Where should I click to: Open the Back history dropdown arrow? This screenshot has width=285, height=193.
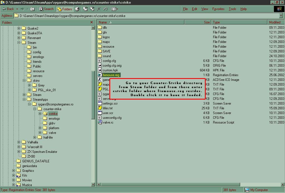click(17, 9)
